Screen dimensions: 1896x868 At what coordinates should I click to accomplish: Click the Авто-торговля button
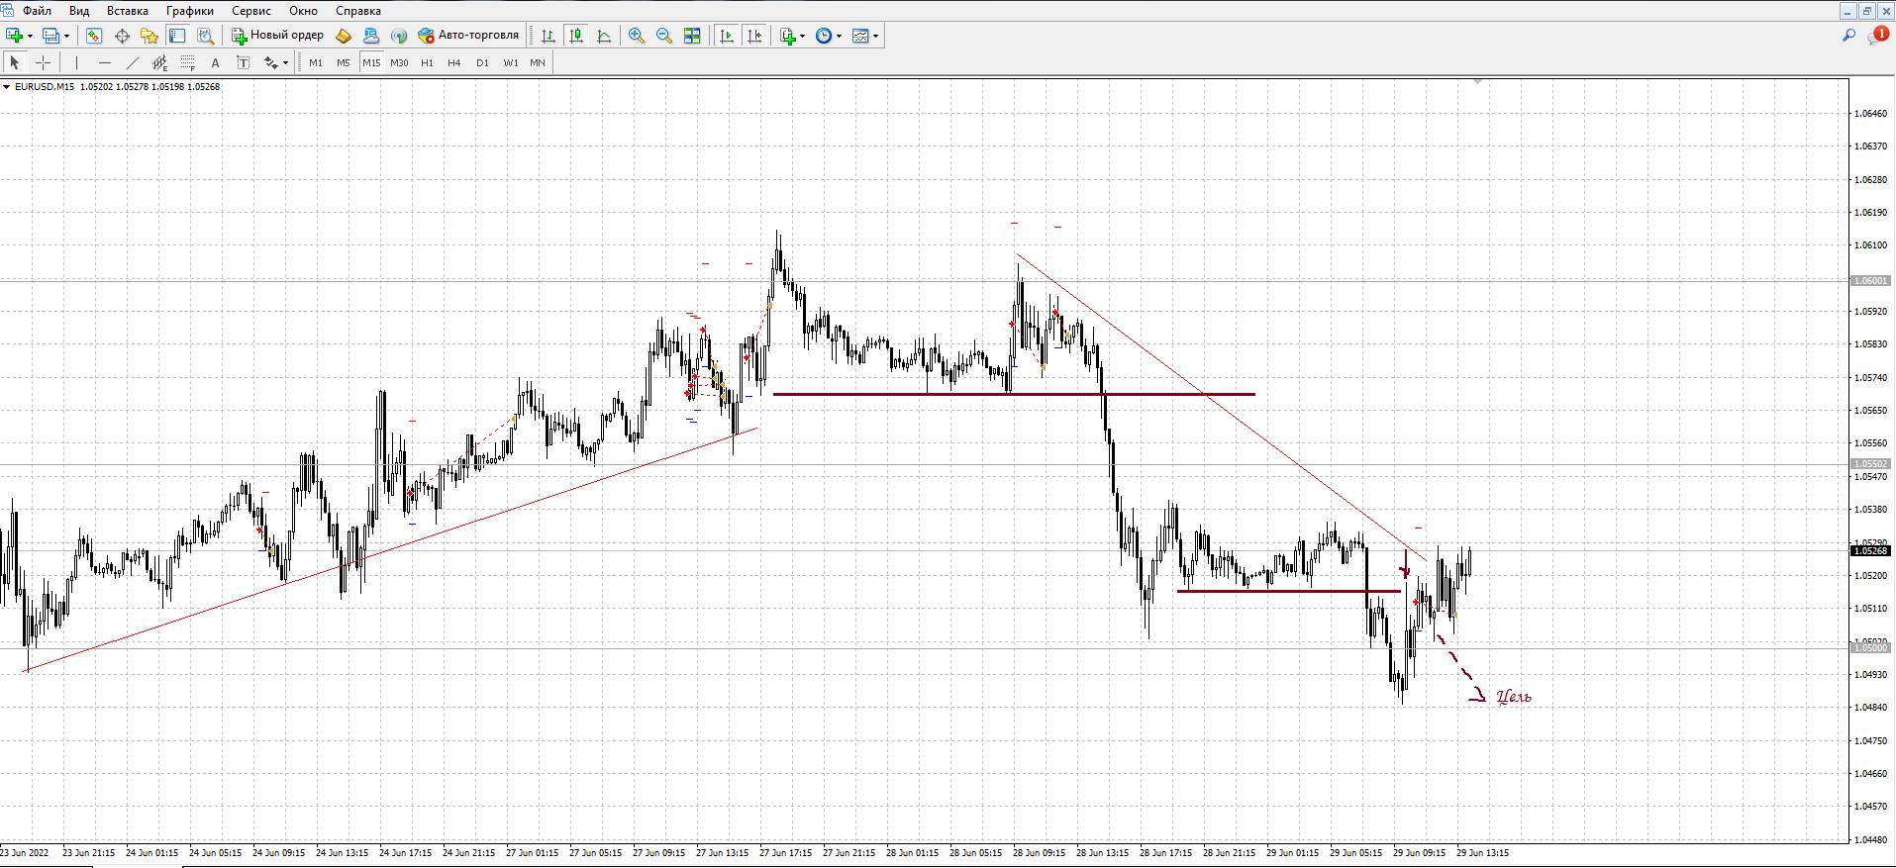click(x=468, y=36)
